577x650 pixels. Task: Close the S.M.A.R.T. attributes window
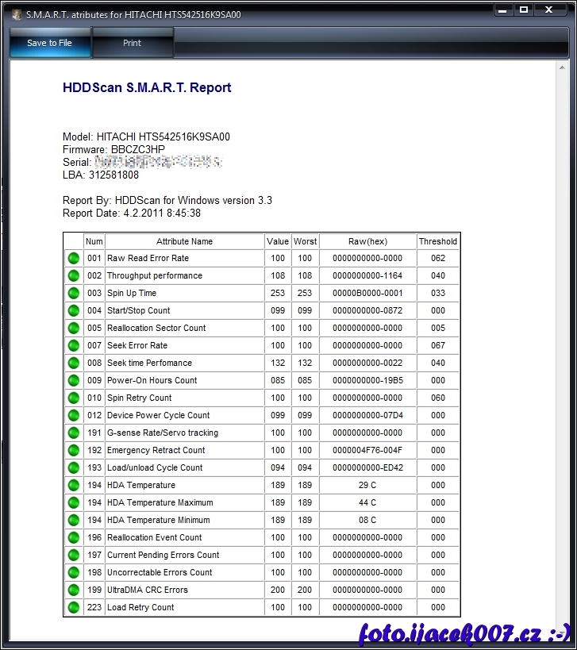551,10
